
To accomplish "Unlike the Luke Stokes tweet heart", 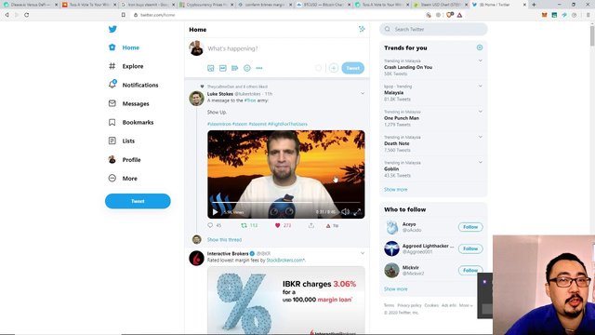I will coord(277,225).
